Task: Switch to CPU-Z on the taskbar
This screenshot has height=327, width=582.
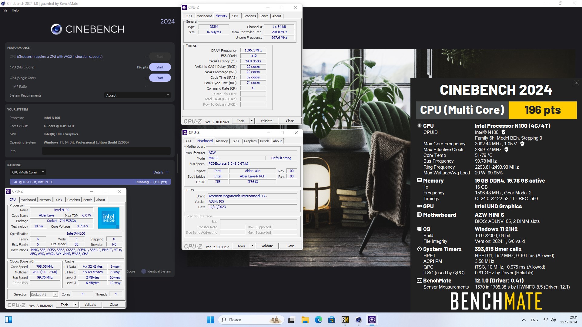Action: coord(372,320)
